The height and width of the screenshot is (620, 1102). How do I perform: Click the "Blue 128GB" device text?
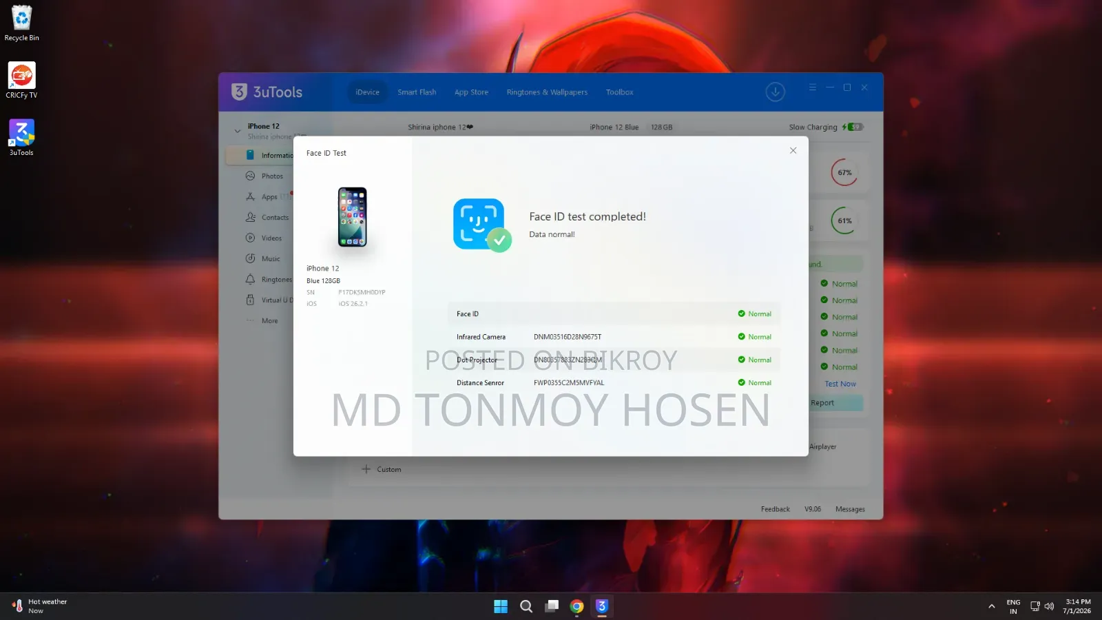(323, 281)
